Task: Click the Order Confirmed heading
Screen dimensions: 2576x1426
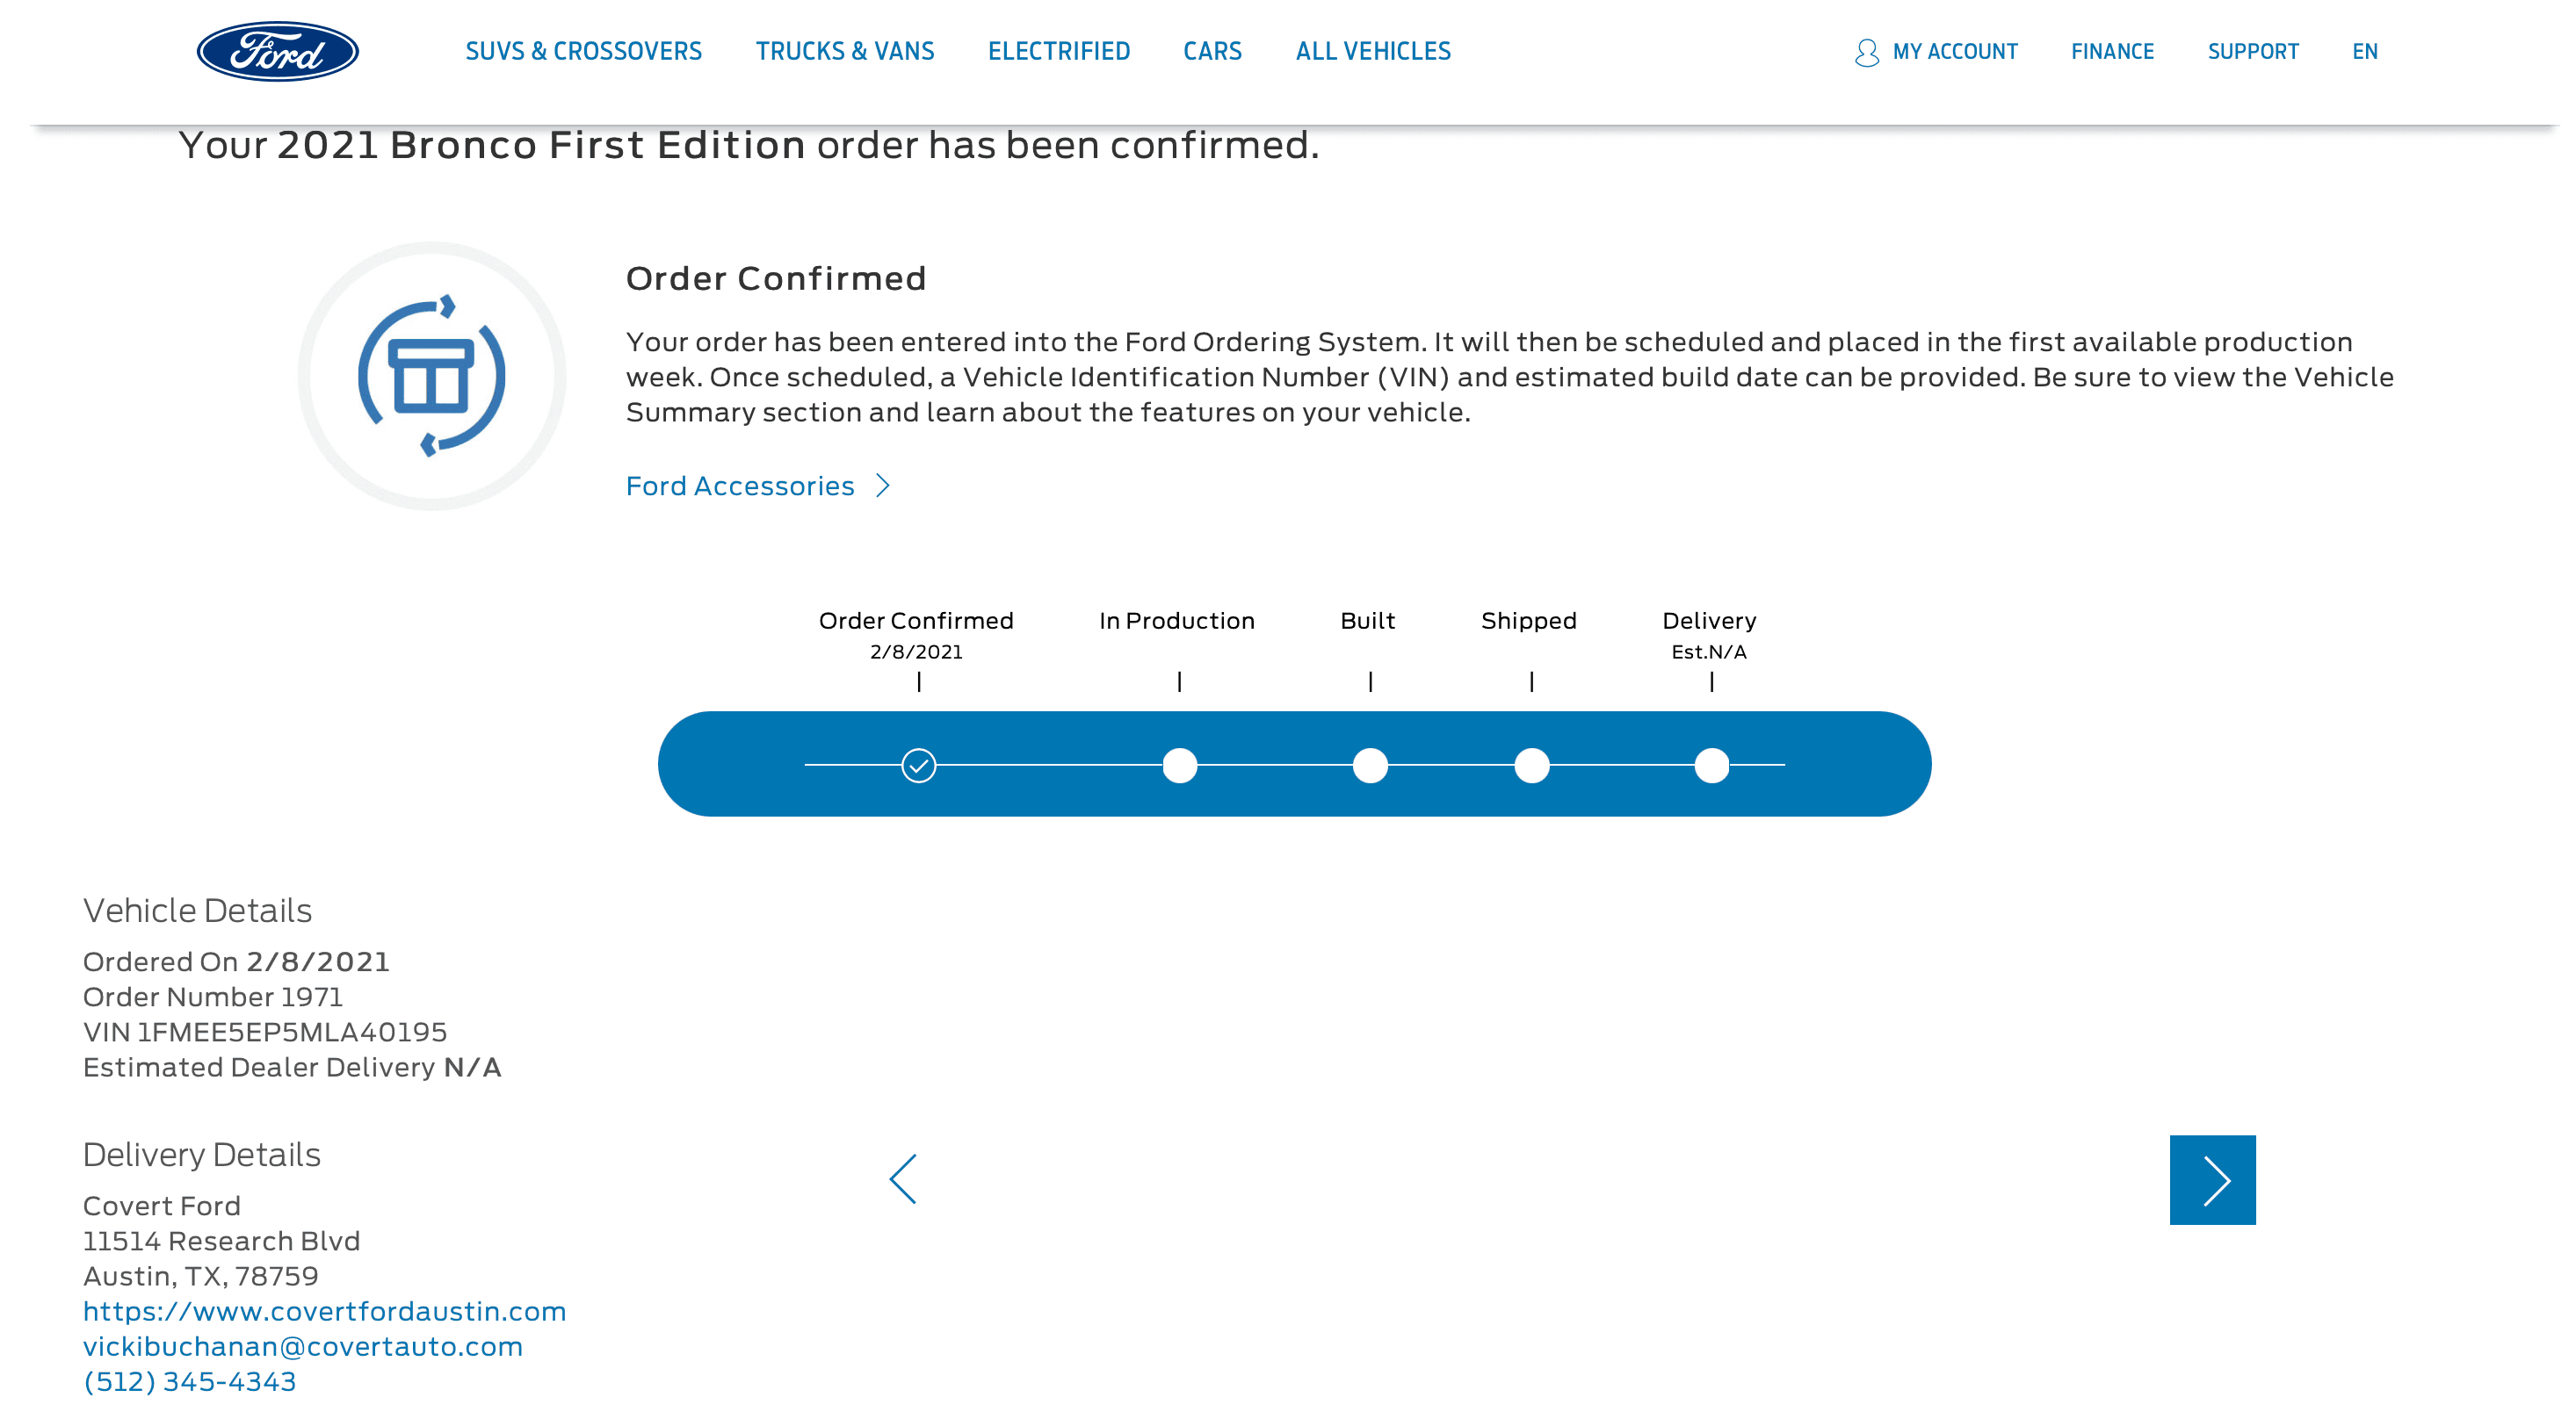Action: (776, 279)
